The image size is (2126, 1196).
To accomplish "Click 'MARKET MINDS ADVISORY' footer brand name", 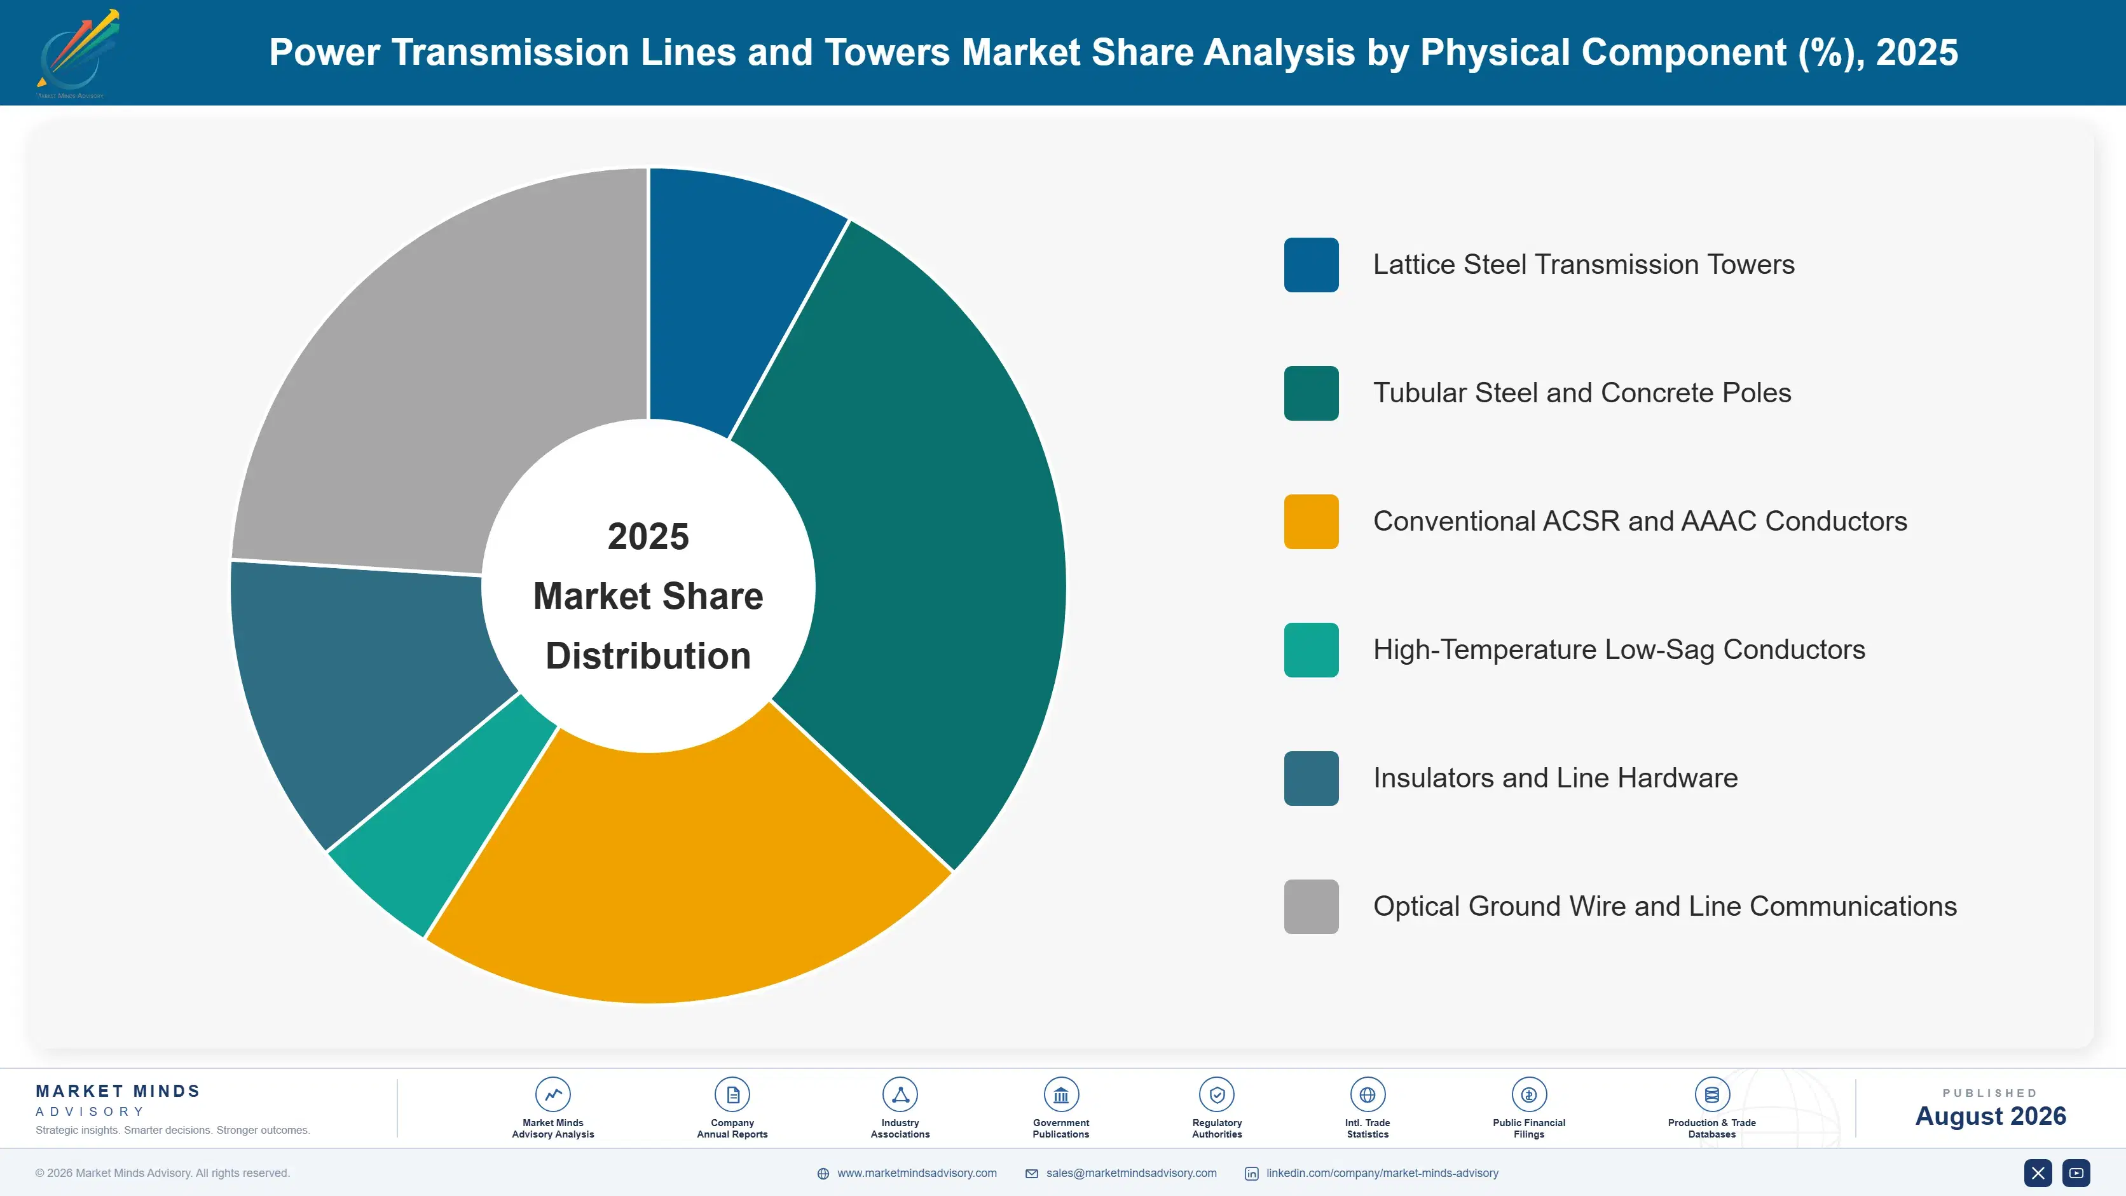I will (x=118, y=1100).
